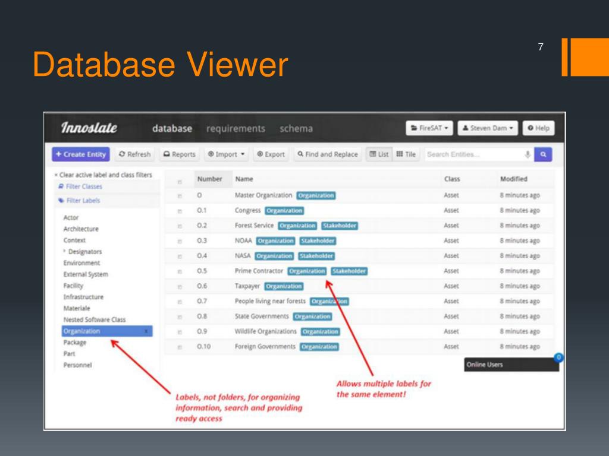The image size is (609, 456).
Task: Click the Help button
Action: [538, 128]
